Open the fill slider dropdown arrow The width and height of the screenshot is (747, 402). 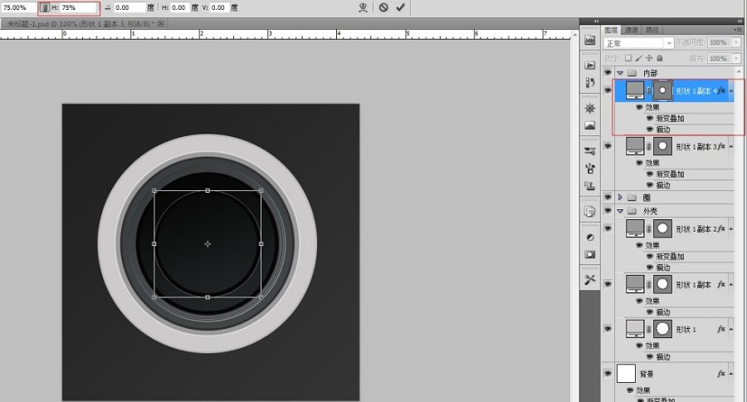[737, 58]
